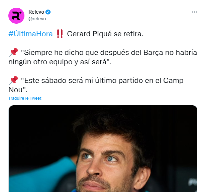Click the blue verified checkmark badge
Screen dimensions: 197x192
(x=48, y=12)
